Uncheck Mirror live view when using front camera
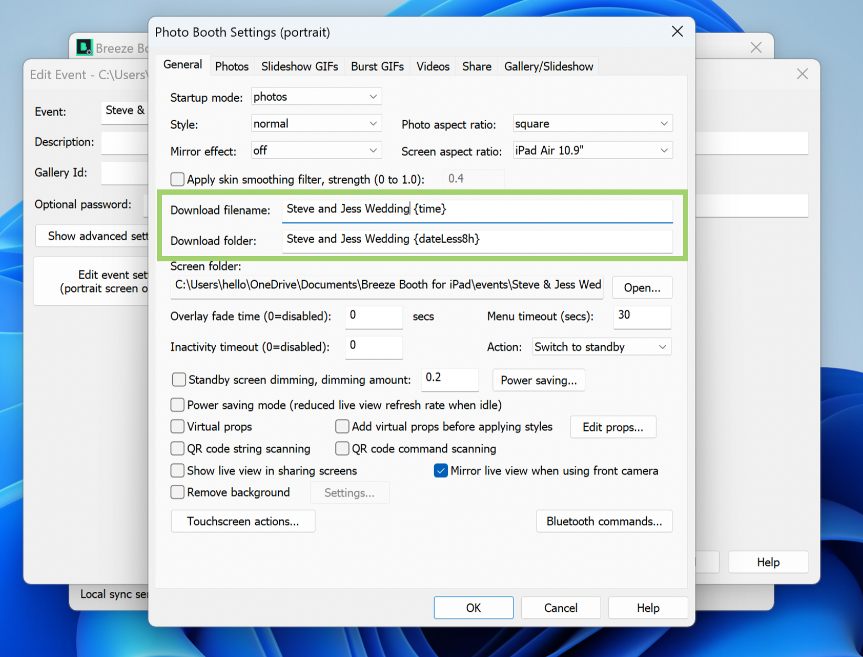Viewport: 863px width, 657px height. [440, 471]
